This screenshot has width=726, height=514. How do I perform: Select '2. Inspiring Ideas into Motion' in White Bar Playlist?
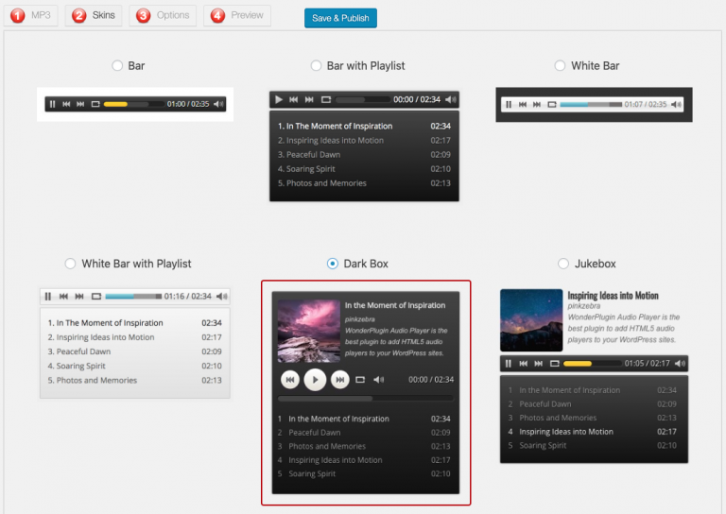point(135,337)
